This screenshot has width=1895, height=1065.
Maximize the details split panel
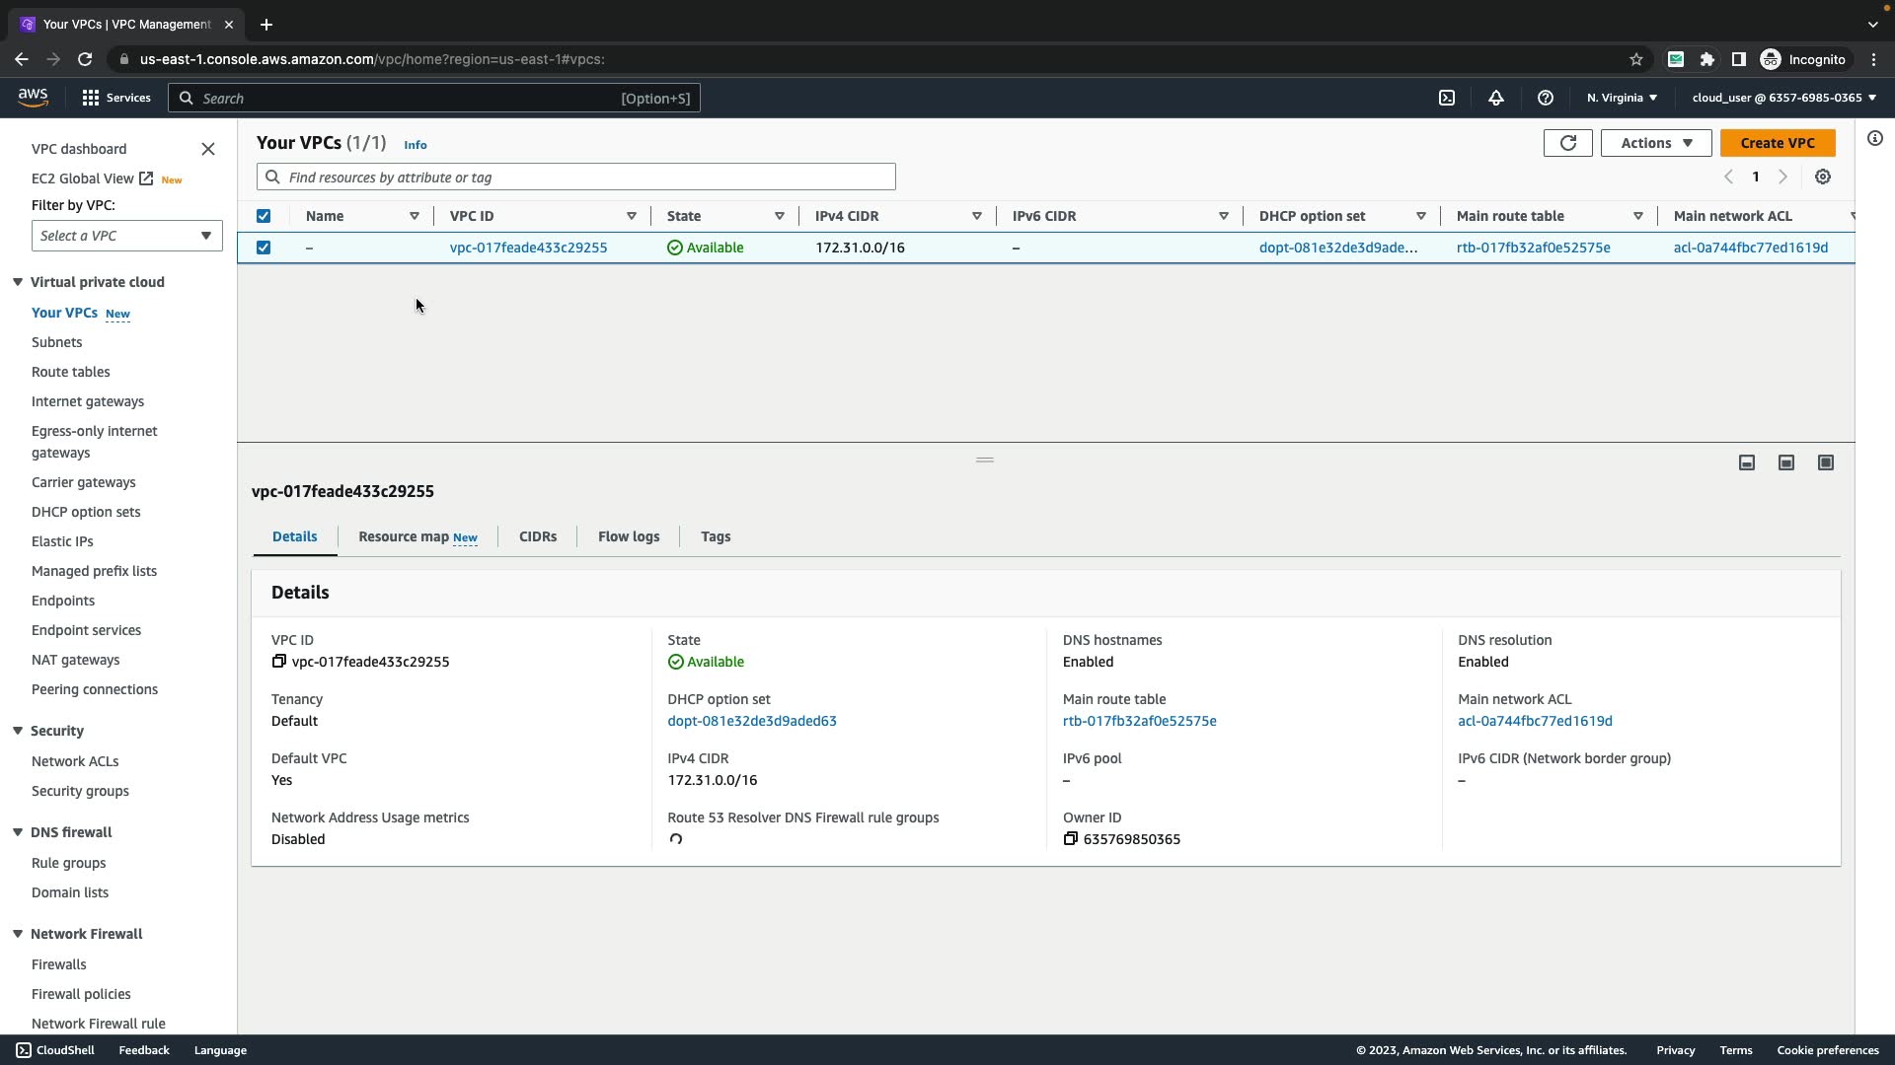(1825, 462)
